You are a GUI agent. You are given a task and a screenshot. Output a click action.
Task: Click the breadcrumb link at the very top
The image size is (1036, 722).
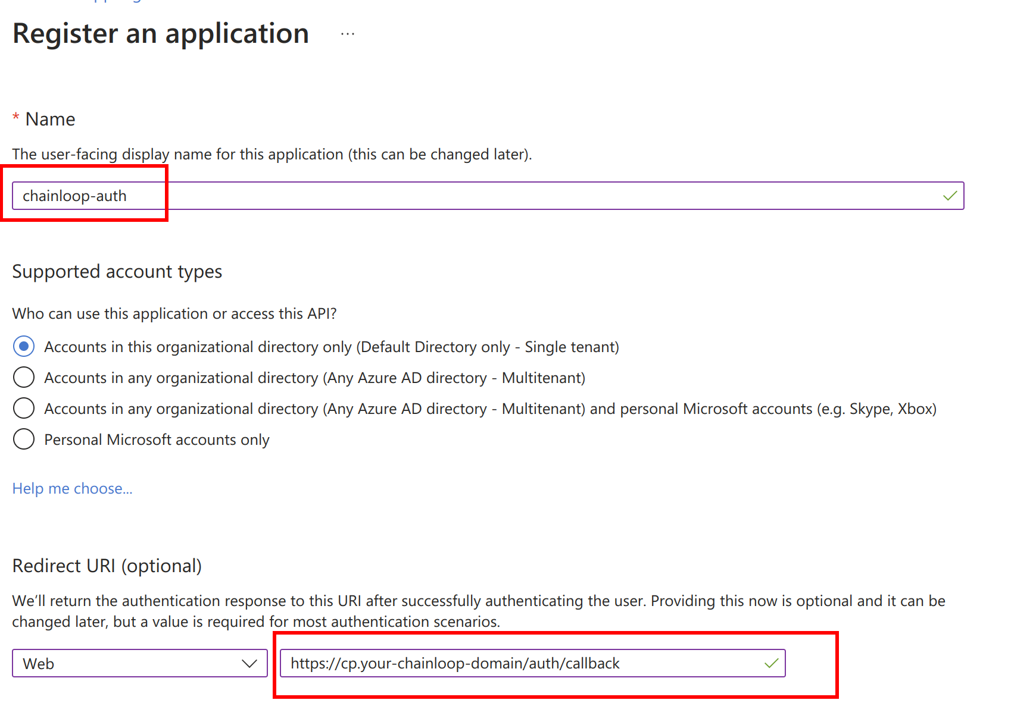(x=107, y=1)
